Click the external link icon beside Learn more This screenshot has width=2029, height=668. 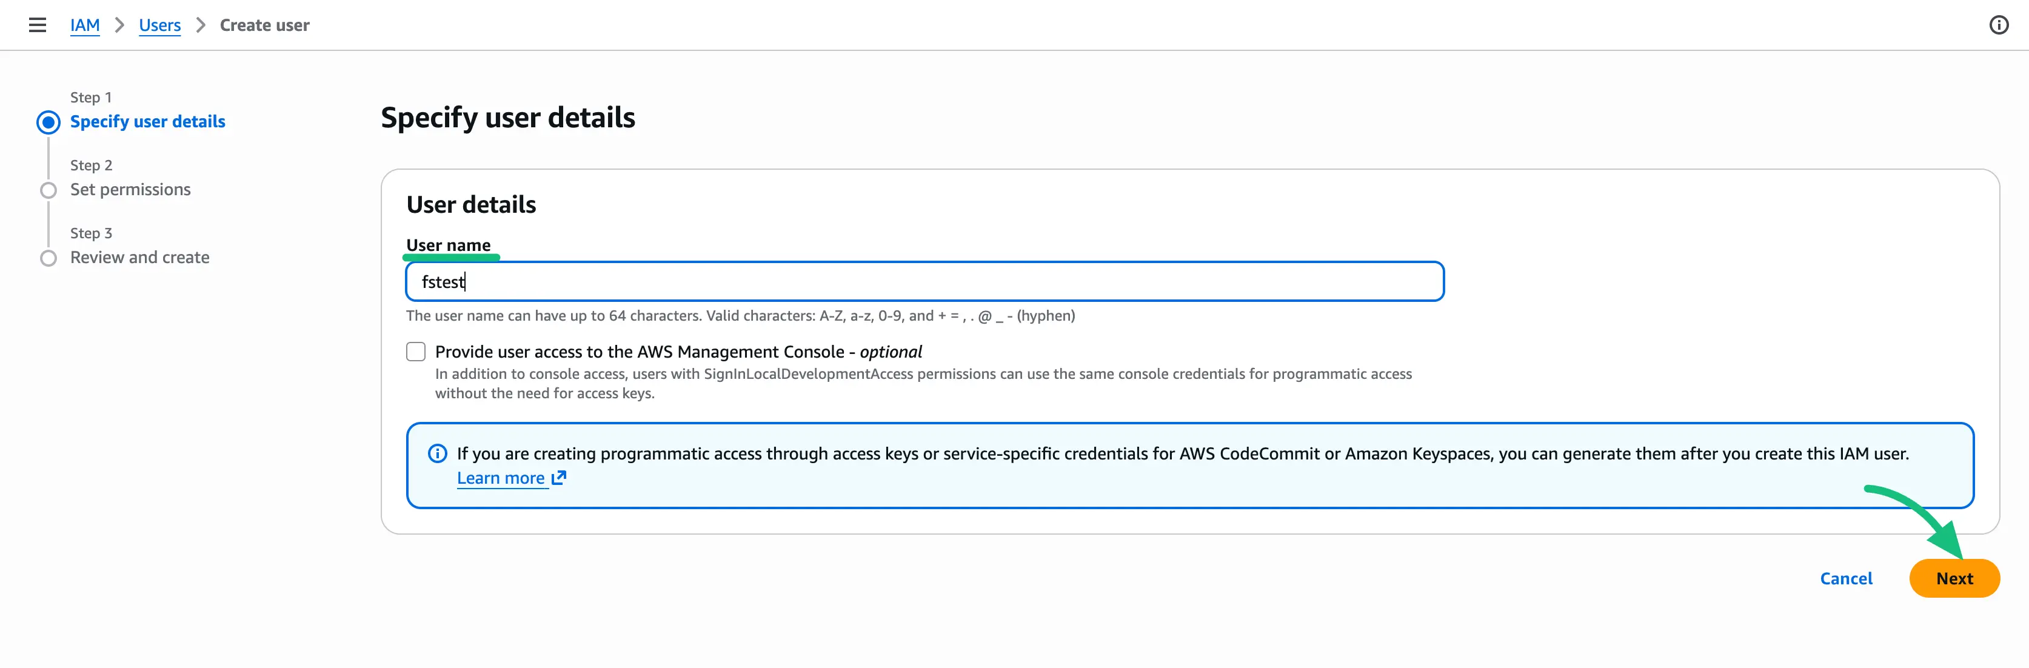pos(558,478)
